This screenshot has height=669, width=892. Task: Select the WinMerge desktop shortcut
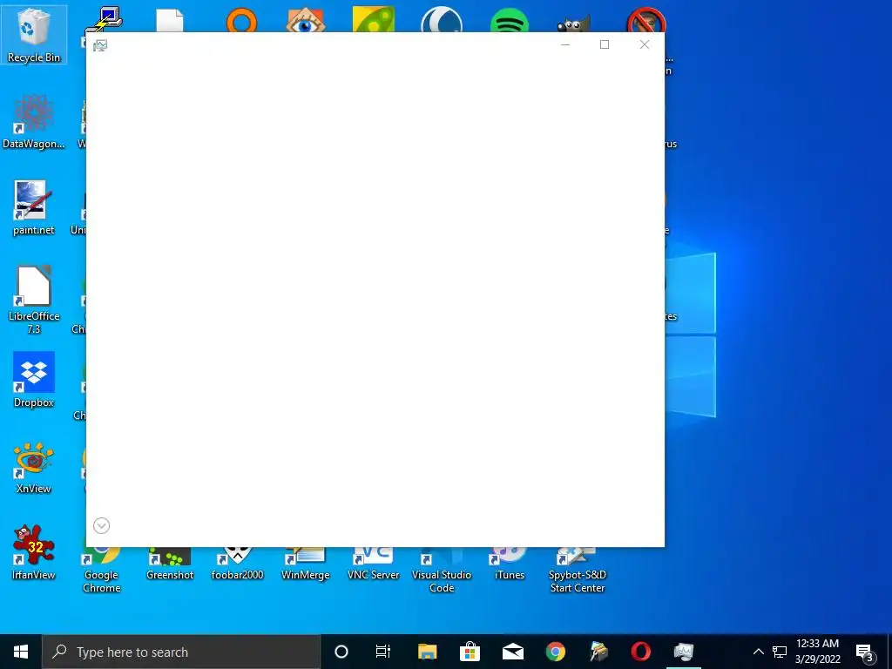coord(306,564)
